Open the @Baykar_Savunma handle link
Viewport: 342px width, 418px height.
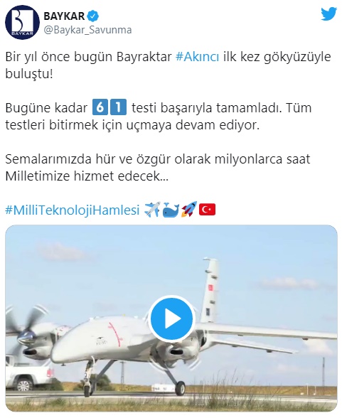pyautogui.click(x=87, y=30)
